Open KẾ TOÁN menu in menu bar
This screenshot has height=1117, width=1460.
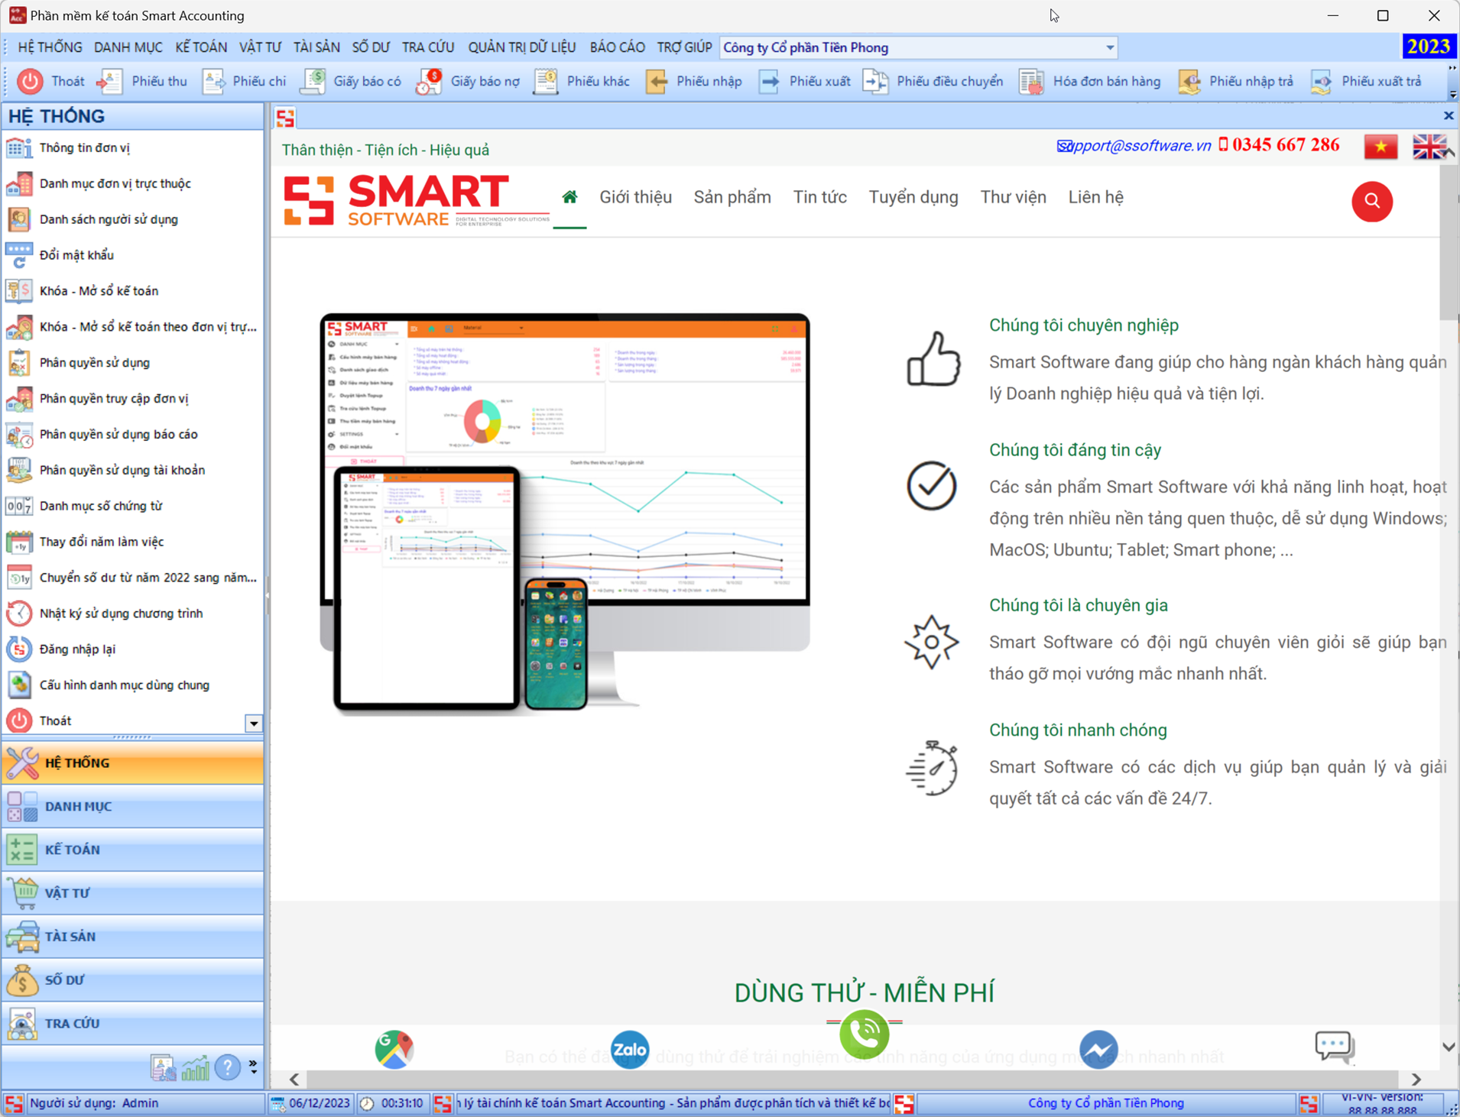(x=201, y=47)
